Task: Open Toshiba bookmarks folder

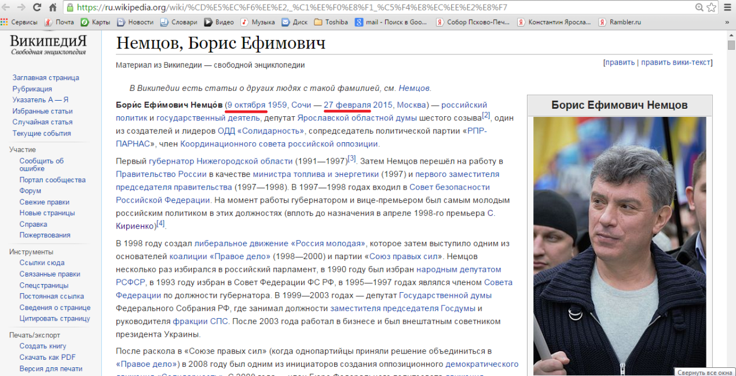Action: pyautogui.click(x=331, y=22)
